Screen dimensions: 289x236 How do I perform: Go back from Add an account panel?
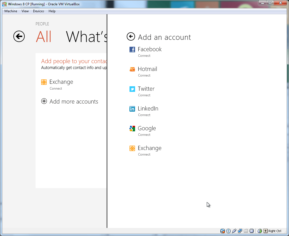131,36
